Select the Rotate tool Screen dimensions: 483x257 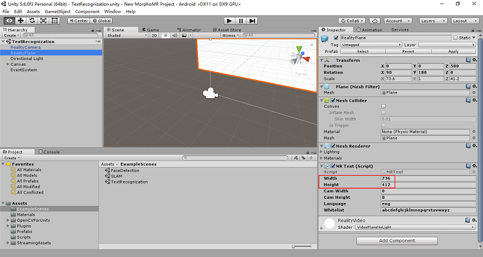tap(32, 21)
